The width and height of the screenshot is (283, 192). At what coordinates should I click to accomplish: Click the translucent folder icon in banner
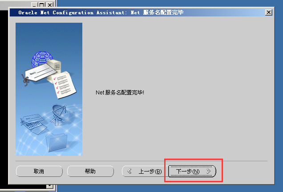pos(57,143)
